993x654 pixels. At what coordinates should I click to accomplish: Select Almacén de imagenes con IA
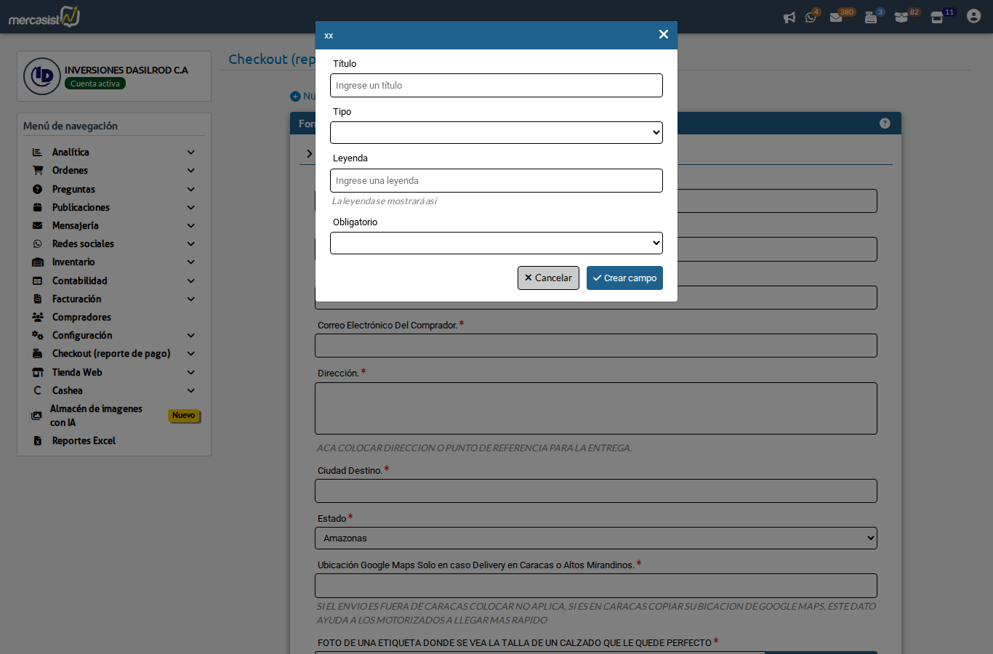tap(96, 416)
